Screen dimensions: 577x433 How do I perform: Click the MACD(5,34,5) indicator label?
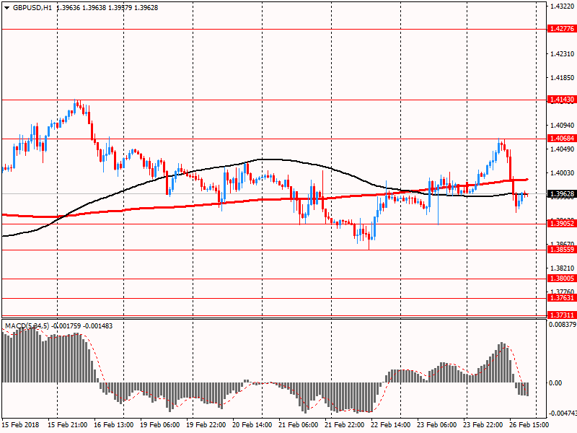click(x=27, y=326)
